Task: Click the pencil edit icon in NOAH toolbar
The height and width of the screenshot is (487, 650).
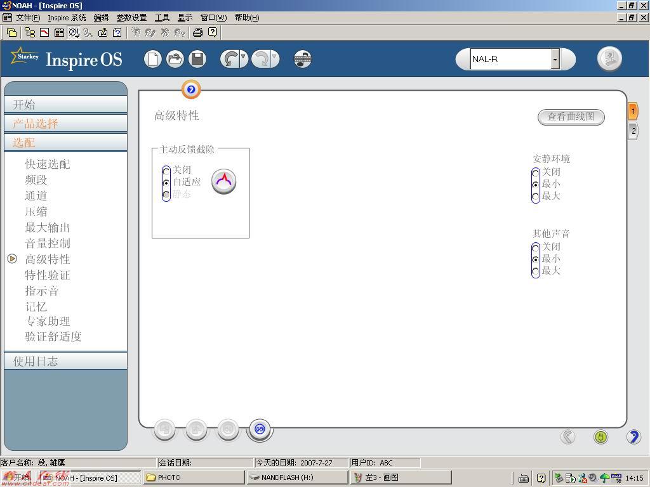Action: click(102, 32)
